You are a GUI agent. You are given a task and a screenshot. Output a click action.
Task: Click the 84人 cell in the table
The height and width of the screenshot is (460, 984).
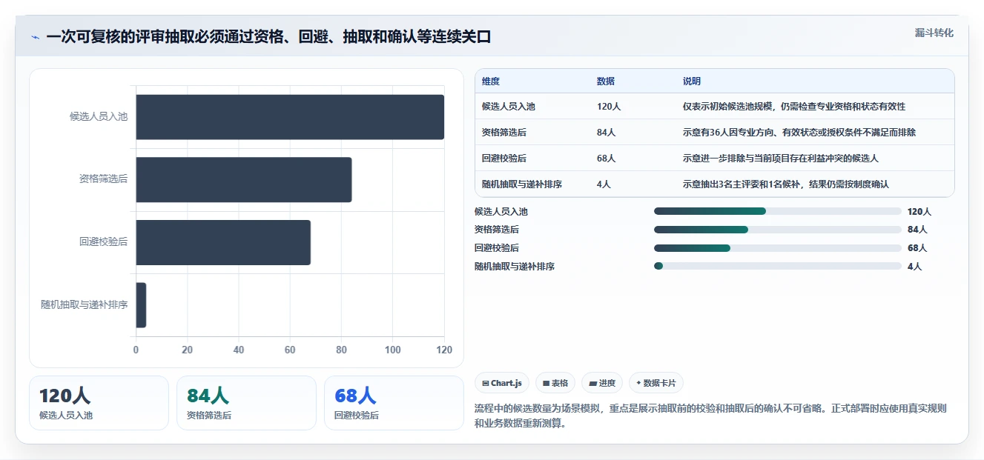coord(607,133)
